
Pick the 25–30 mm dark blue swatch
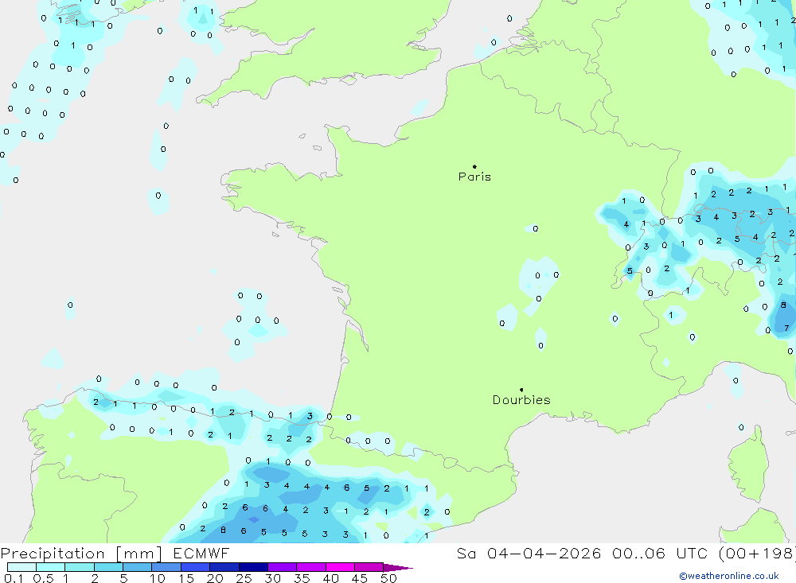[253, 567]
